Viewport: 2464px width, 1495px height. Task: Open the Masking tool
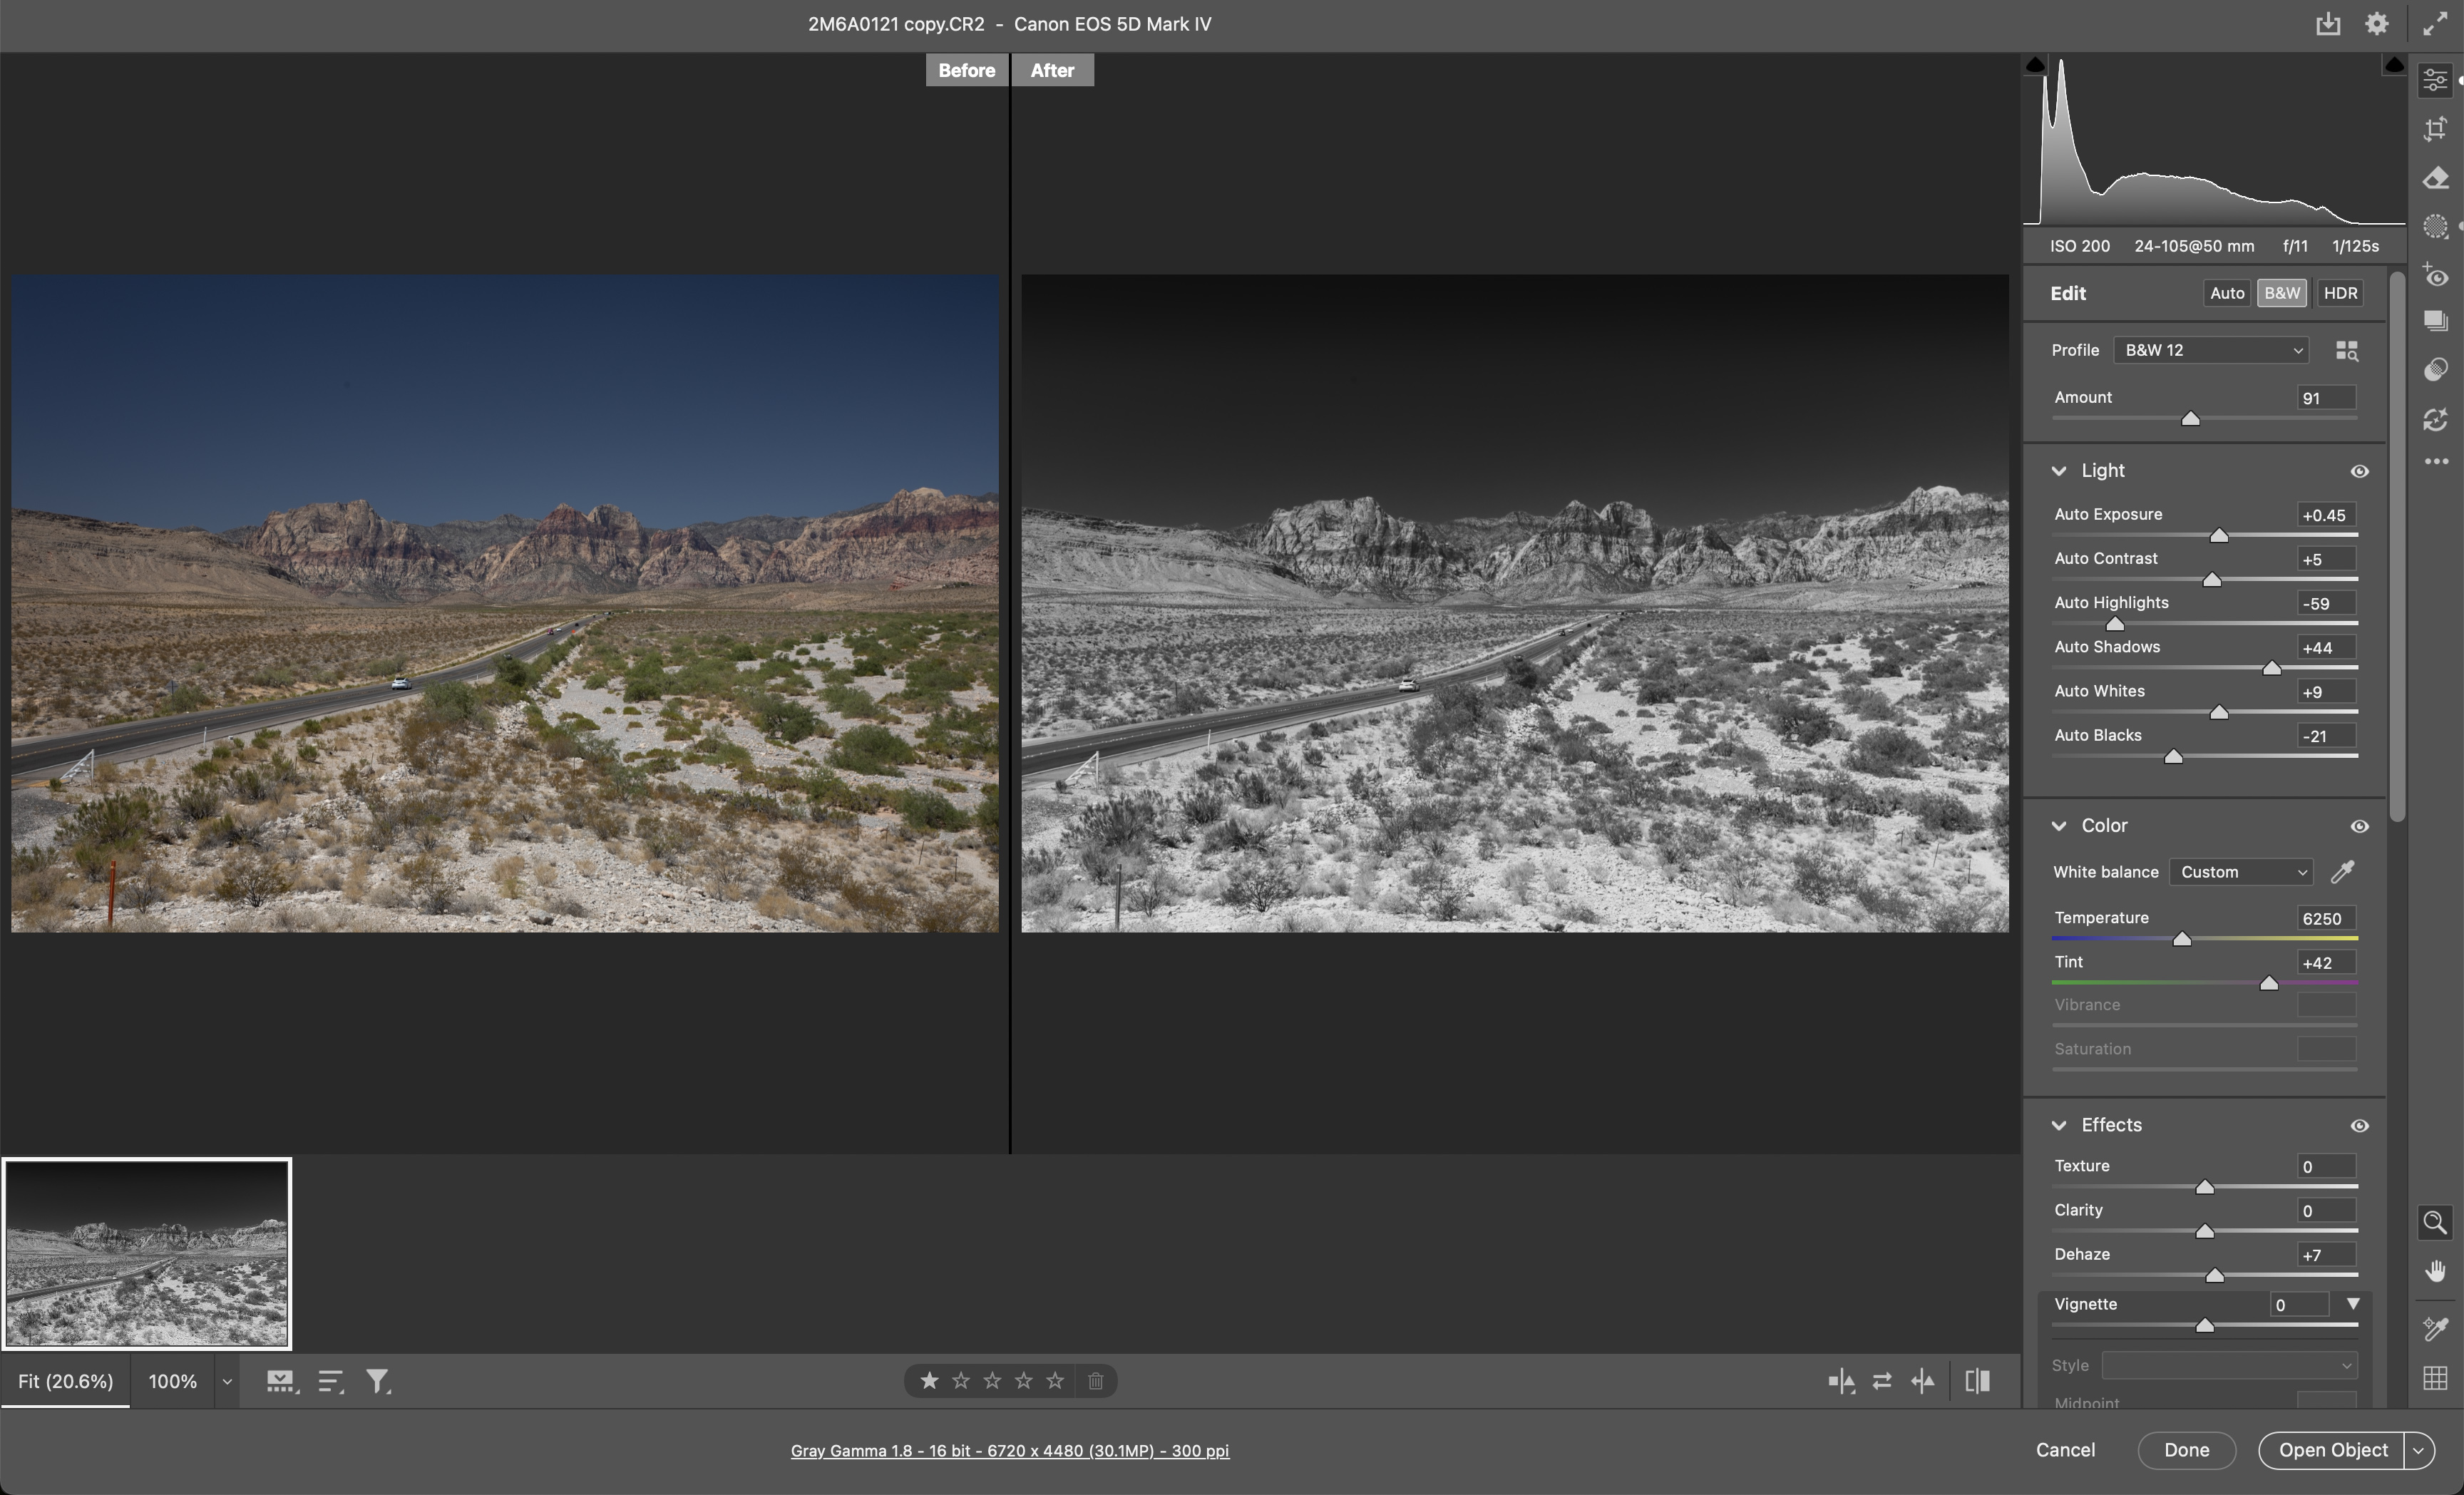tap(2435, 226)
